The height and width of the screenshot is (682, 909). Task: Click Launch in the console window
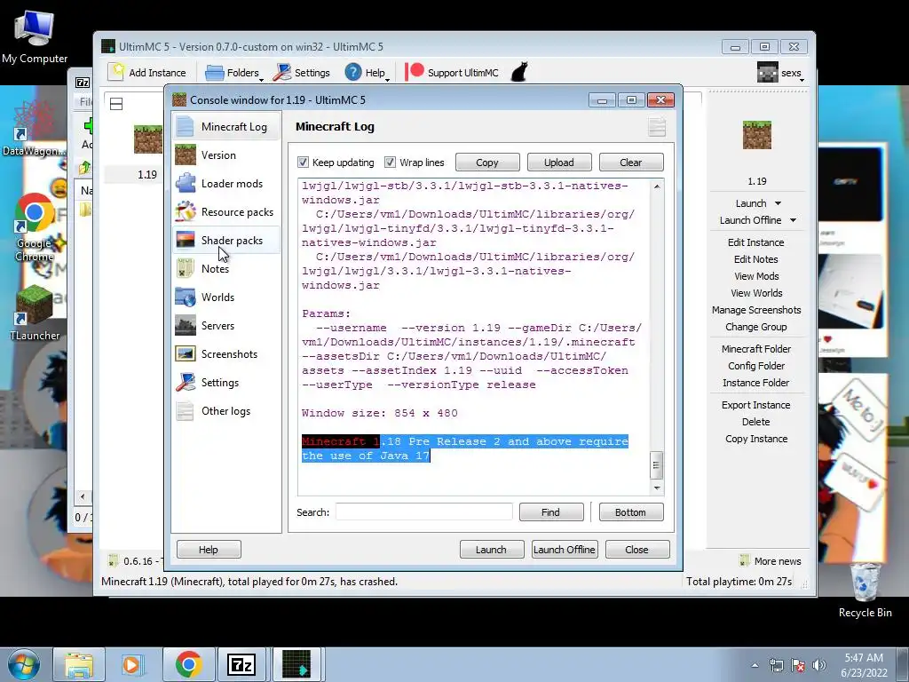pyautogui.click(x=492, y=549)
